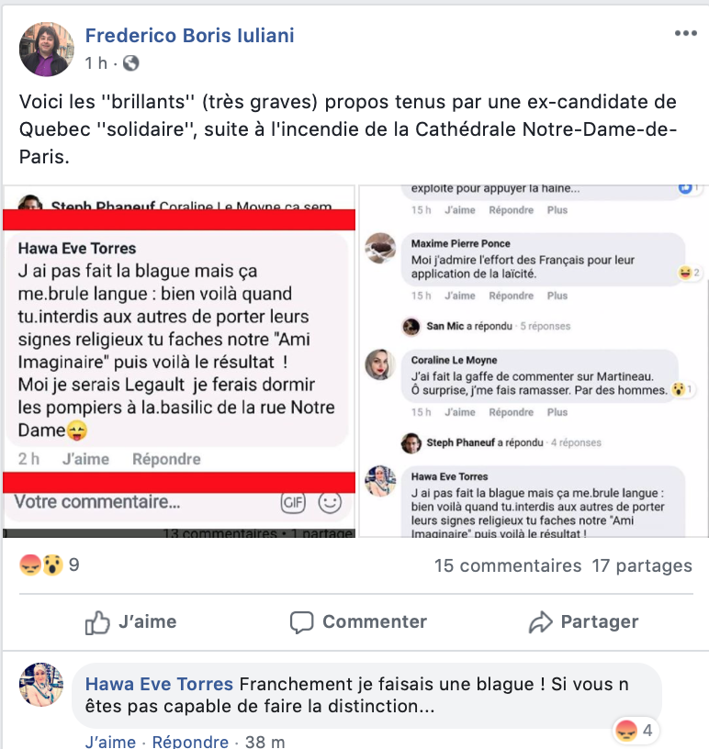709x749 pixels.
Task: View the 17 partages list
Action: pyautogui.click(x=642, y=565)
